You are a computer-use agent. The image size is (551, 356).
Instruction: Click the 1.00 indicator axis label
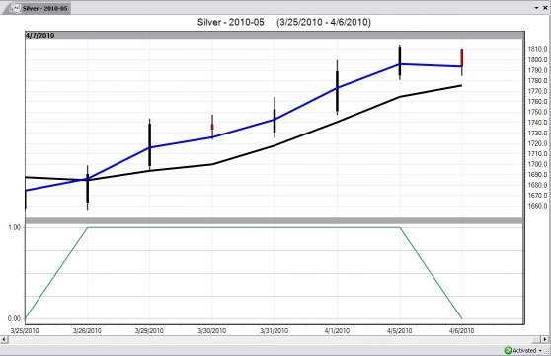click(15, 227)
